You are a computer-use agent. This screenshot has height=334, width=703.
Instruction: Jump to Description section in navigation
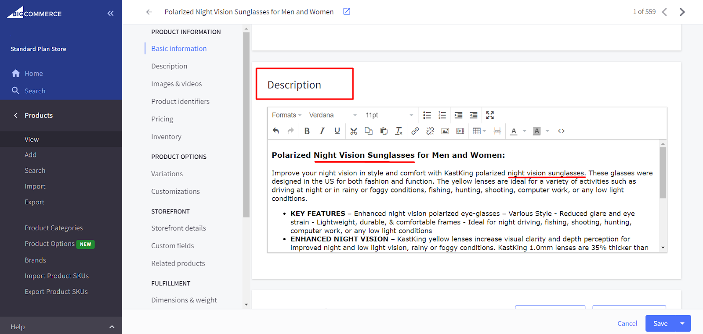(169, 66)
